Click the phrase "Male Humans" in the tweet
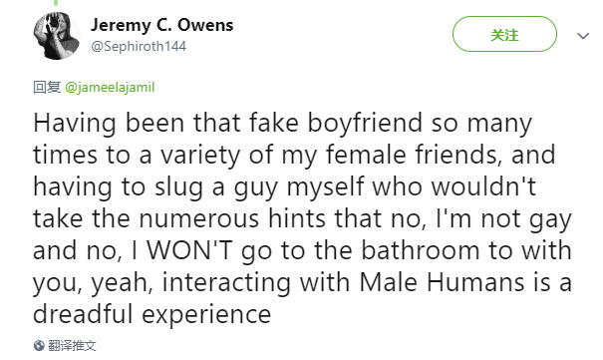Image resolution: width=603 pixels, height=360 pixels. point(442,282)
